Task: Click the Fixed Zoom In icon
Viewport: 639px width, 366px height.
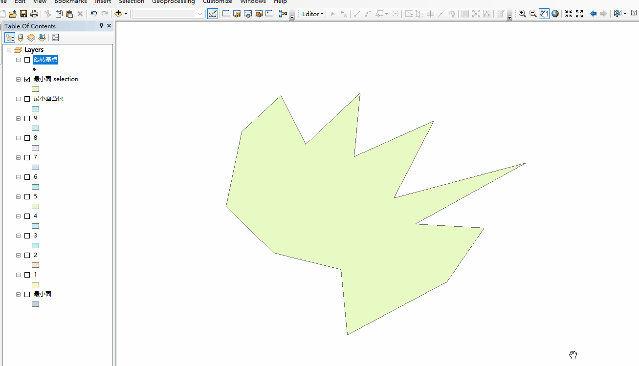Action: [x=569, y=14]
